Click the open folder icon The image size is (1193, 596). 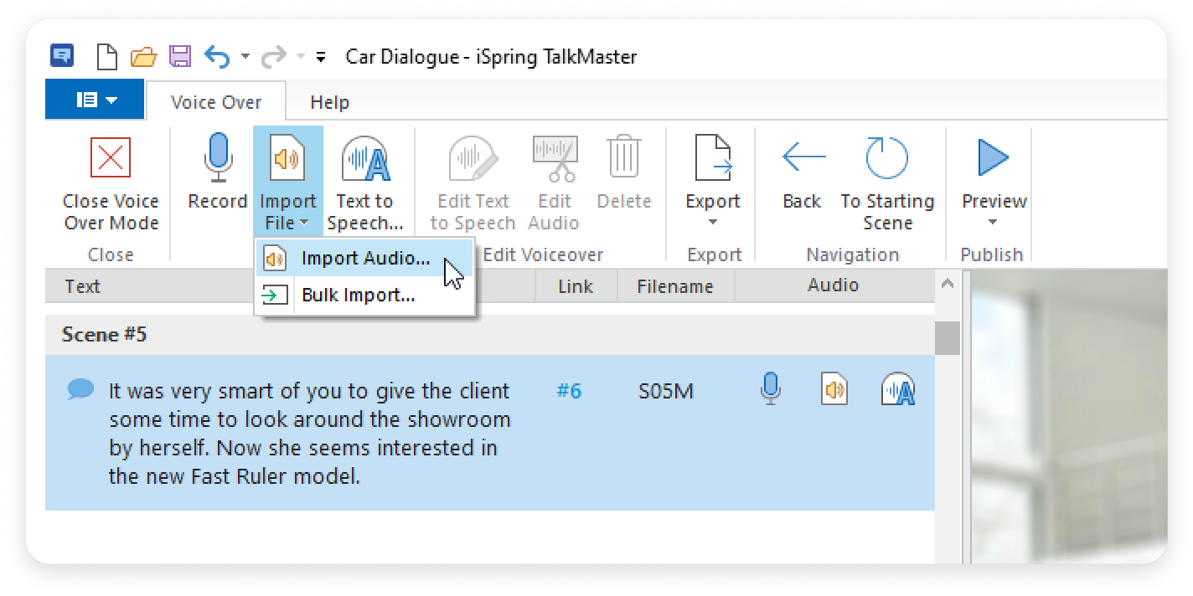coord(144,57)
